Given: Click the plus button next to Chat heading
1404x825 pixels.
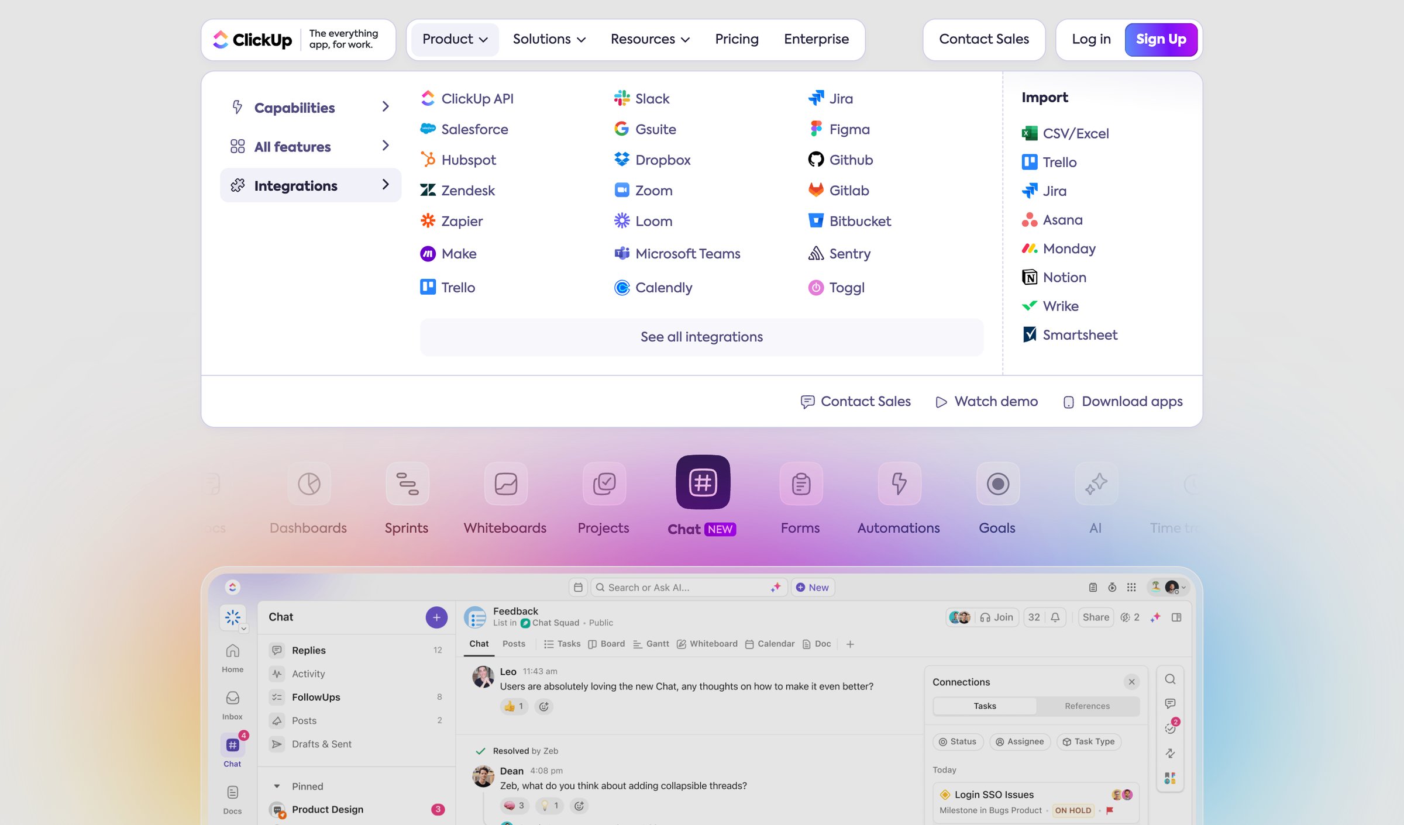Looking at the screenshot, I should click(436, 617).
